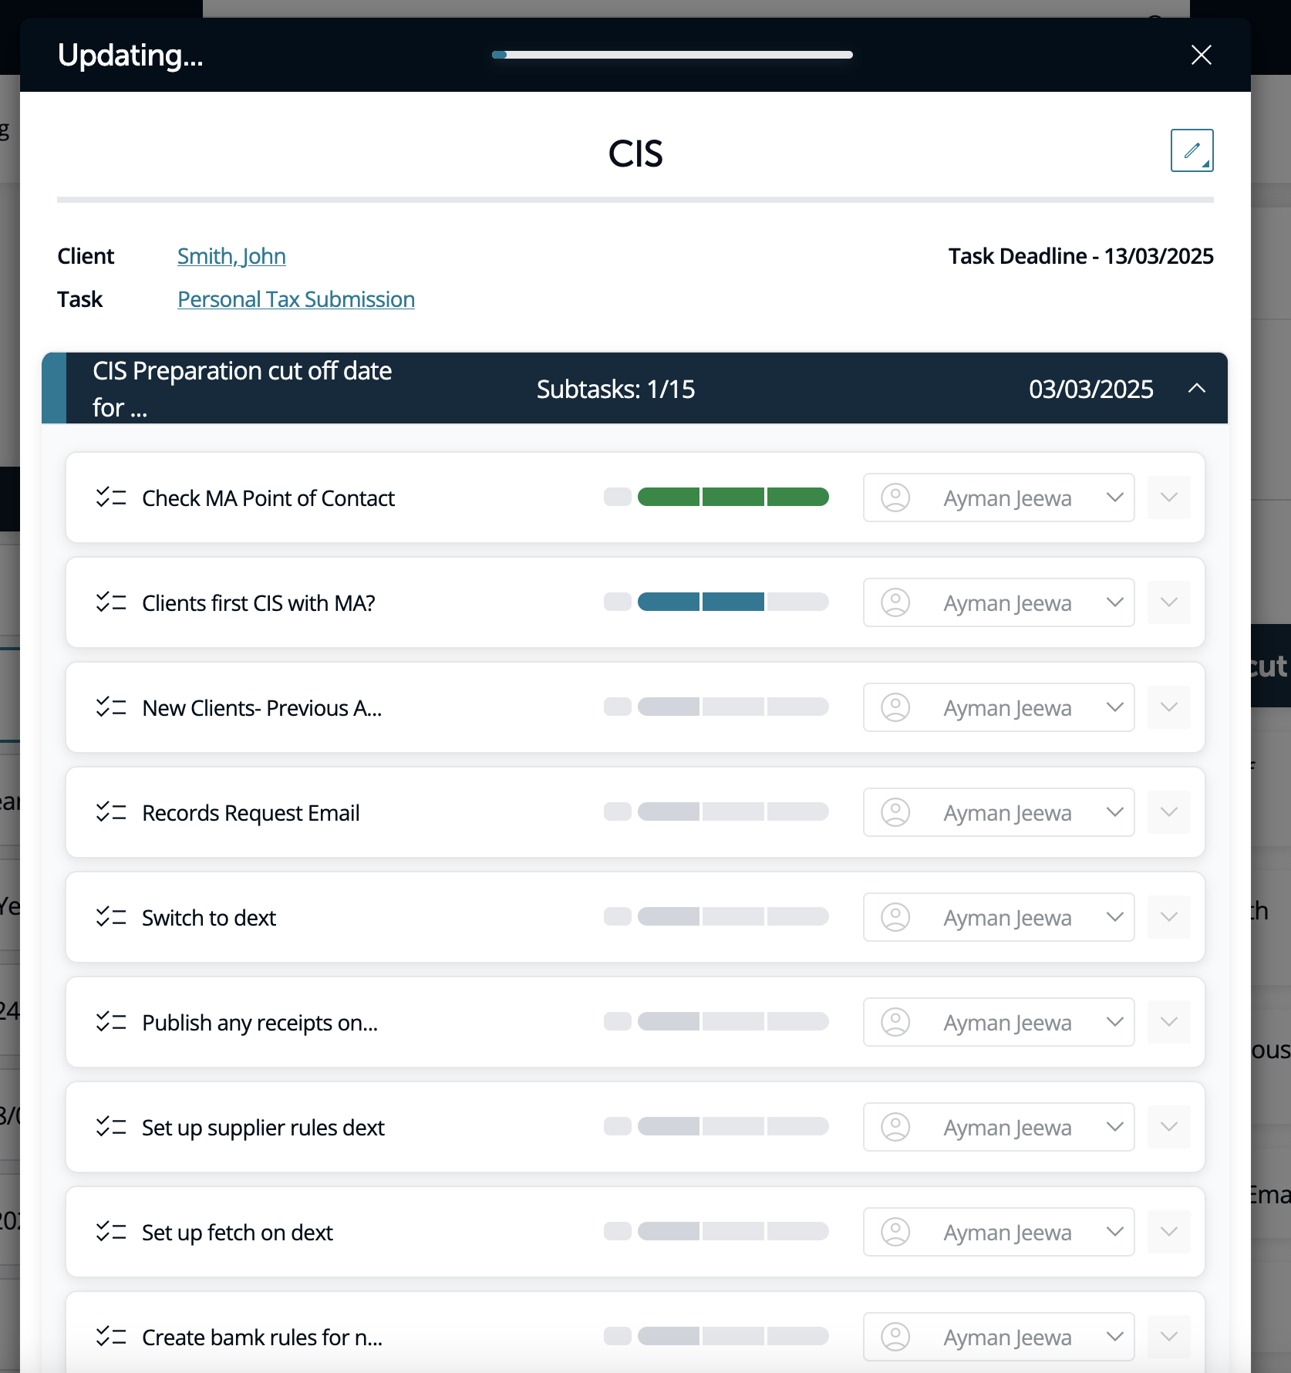
Task: Open assignee dropdown for Clients first CIS with MA?
Action: coord(999,602)
